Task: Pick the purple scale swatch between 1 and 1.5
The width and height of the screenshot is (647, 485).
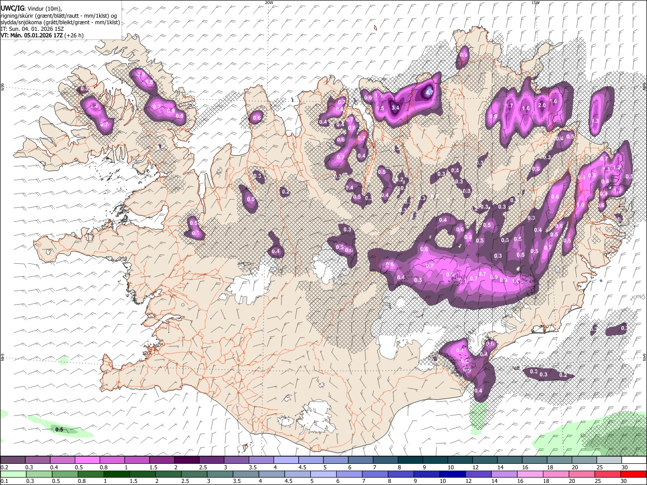Action: pyautogui.click(x=136, y=460)
